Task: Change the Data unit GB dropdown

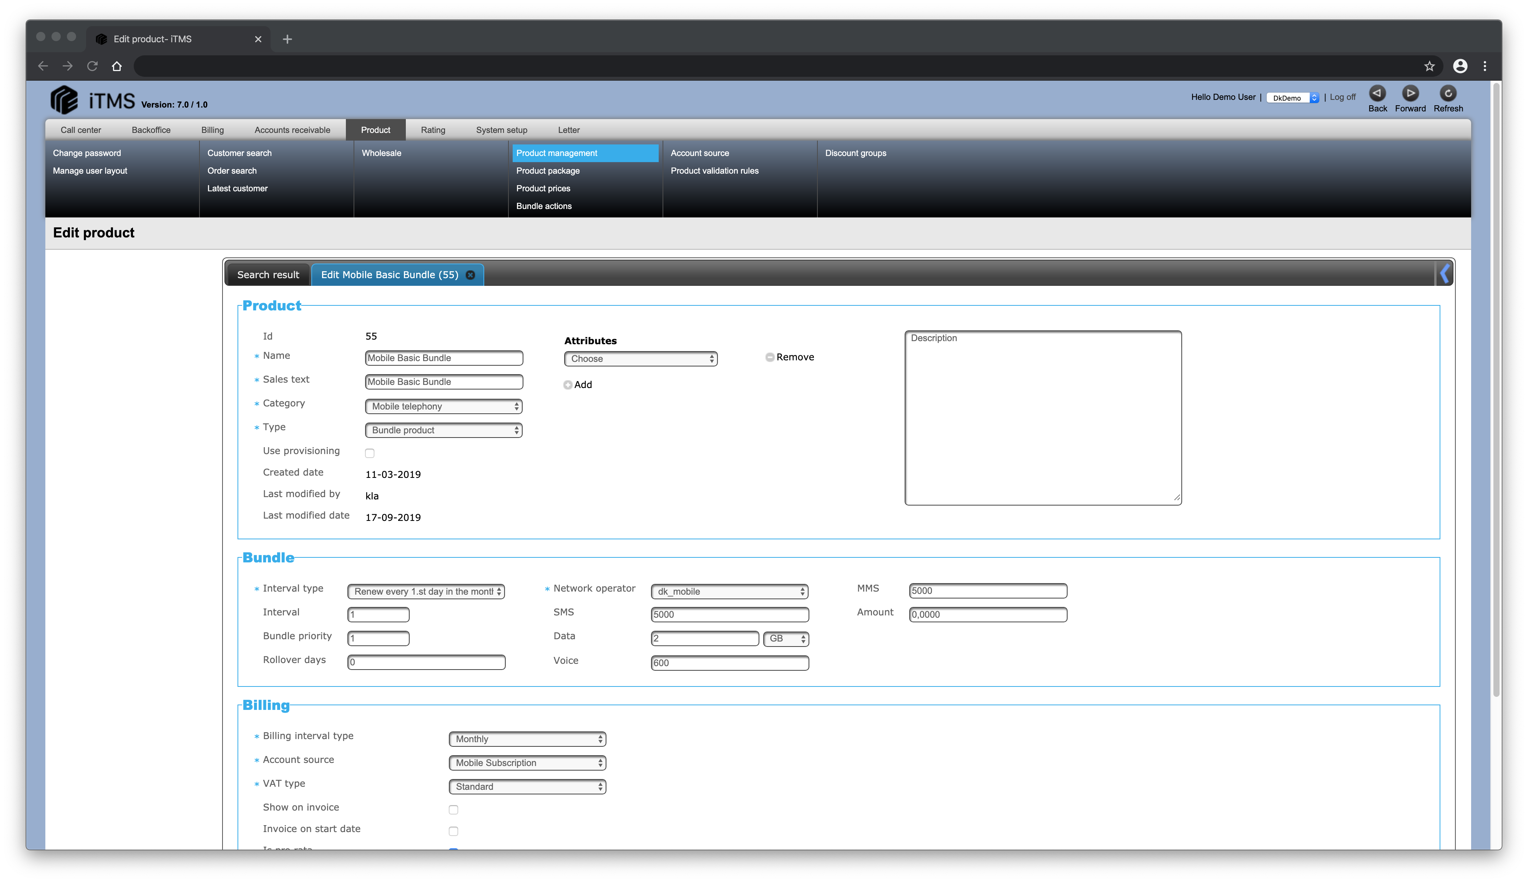Action: tap(786, 638)
